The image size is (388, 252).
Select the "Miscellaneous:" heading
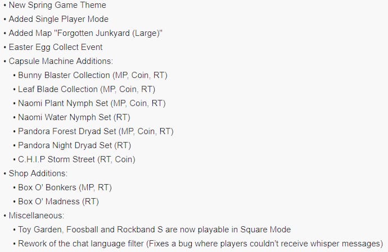point(37,216)
